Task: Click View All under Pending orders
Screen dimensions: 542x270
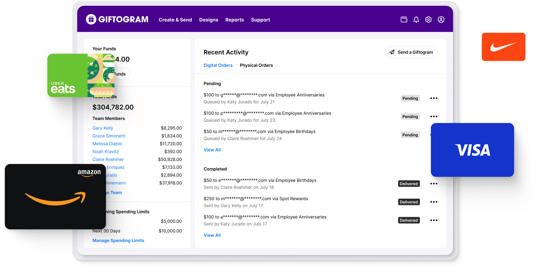Action: pyautogui.click(x=212, y=150)
